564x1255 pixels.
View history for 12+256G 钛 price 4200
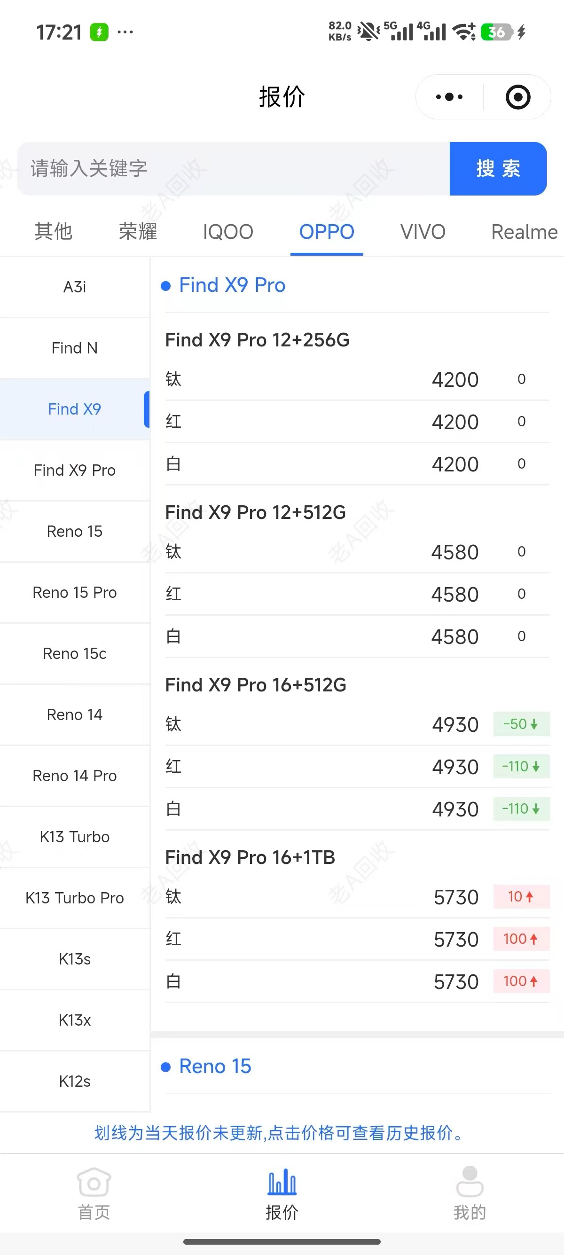[455, 379]
